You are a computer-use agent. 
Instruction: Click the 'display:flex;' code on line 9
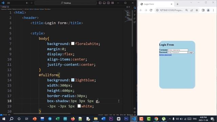(x=61, y=54)
